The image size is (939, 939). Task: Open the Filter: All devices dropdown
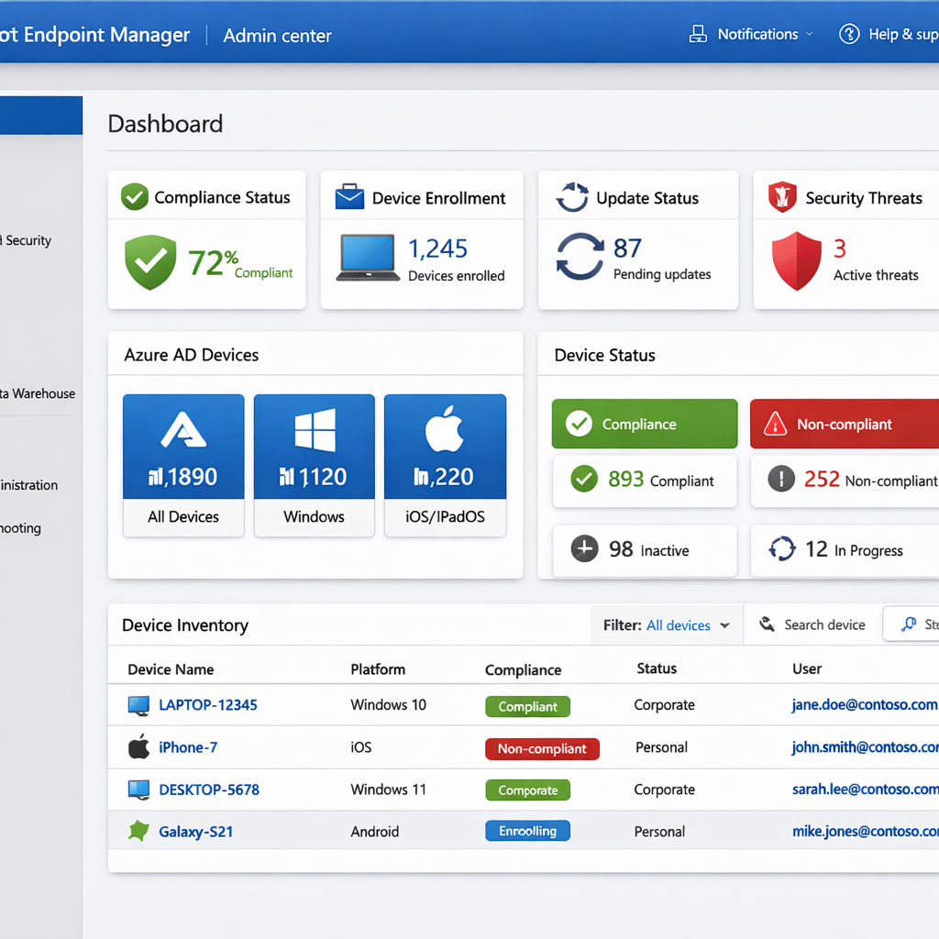[x=667, y=625]
